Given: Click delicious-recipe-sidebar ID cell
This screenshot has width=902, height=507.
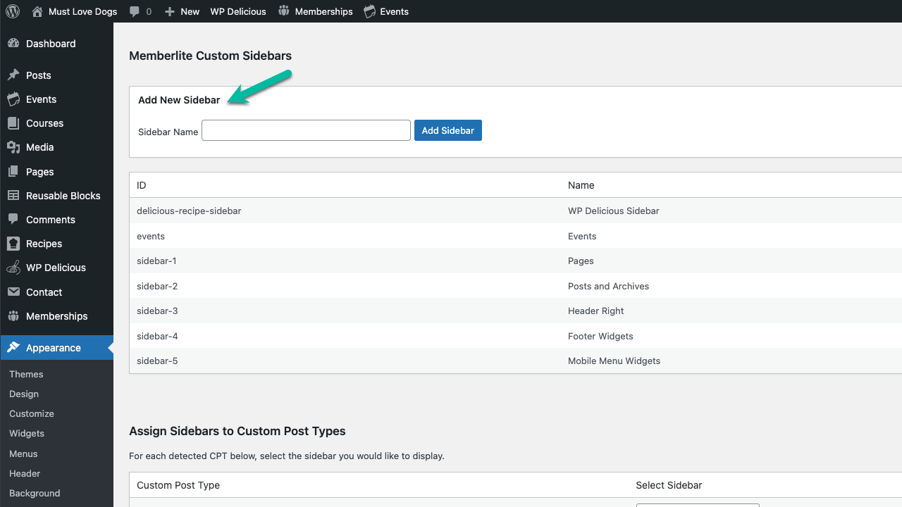Looking at the screenshot, I should tap(189, 211).
